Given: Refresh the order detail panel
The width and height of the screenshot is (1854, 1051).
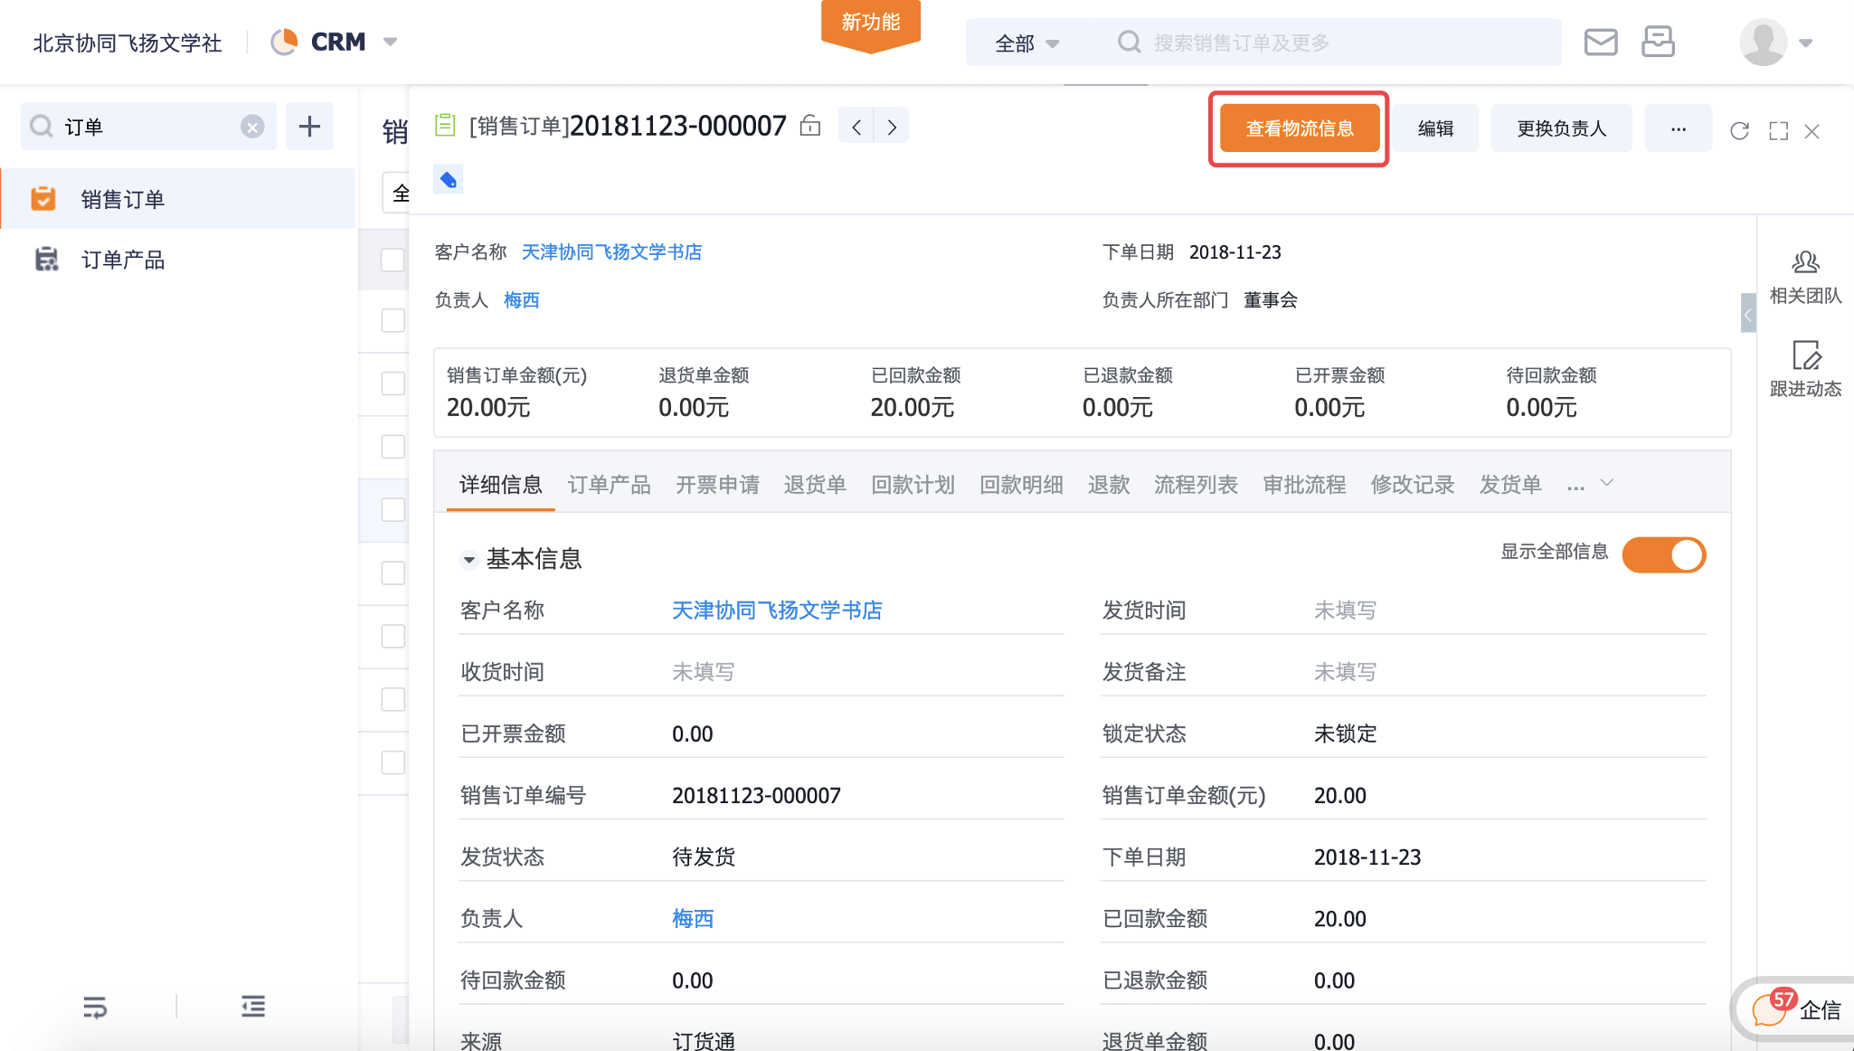Looking at the screenshot, I should pos(1739,131).
